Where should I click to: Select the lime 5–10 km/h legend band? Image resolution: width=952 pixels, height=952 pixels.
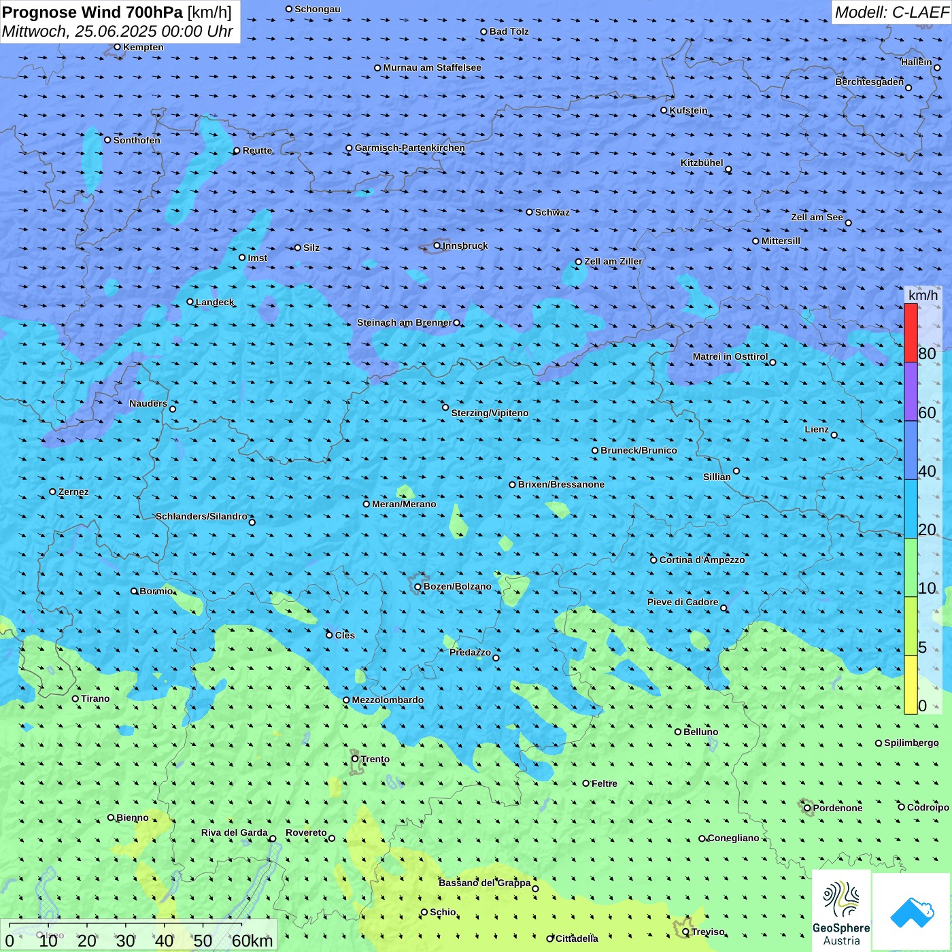[x=911, y=626]
